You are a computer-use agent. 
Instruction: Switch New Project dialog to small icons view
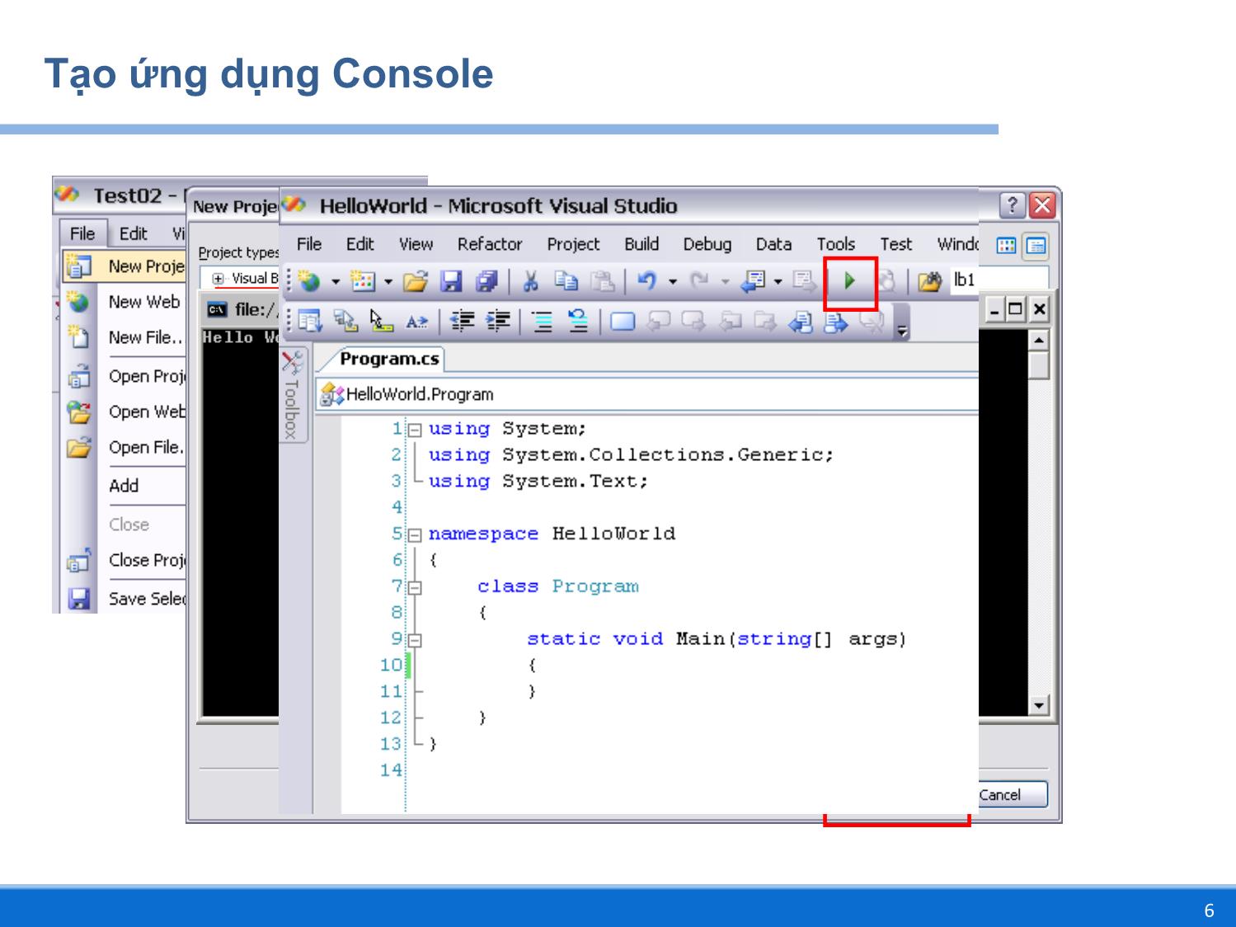pos(1036,246)
